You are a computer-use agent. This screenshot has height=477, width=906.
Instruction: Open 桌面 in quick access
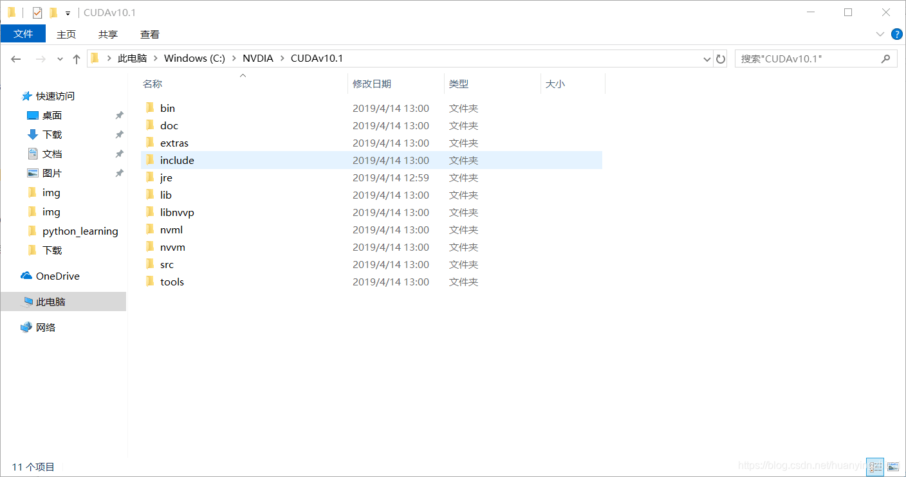point(51,115)
